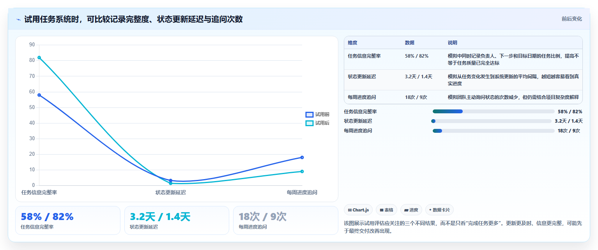Click the 试用后 cyan legend swatch
This screenshot has width=598, height=250.
(x=310, y=123)
